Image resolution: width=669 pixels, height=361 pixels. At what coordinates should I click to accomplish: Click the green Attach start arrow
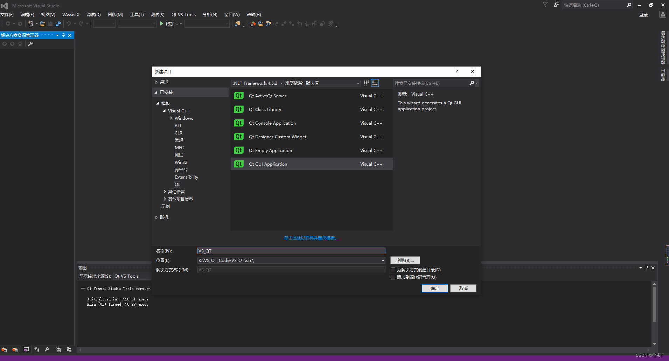tap(161, 23)
